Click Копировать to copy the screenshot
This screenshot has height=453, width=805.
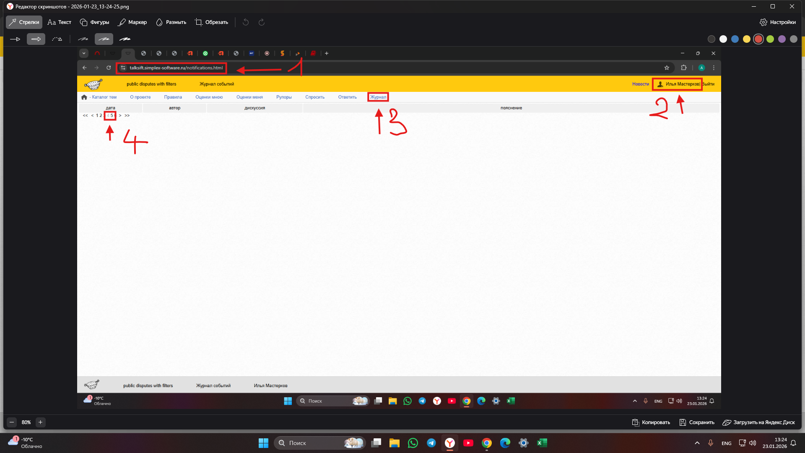[x=651, y=422]
